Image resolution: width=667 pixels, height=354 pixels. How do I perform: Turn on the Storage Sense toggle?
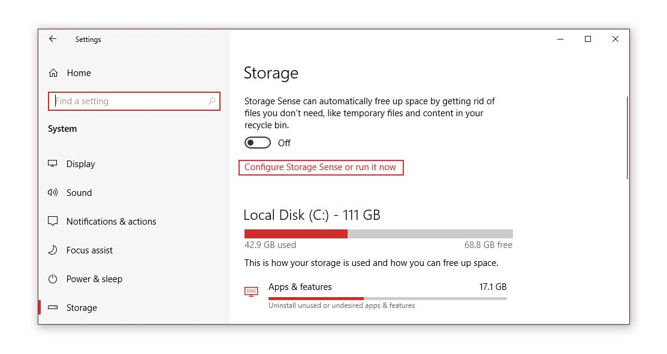click(x=257, y=143)
